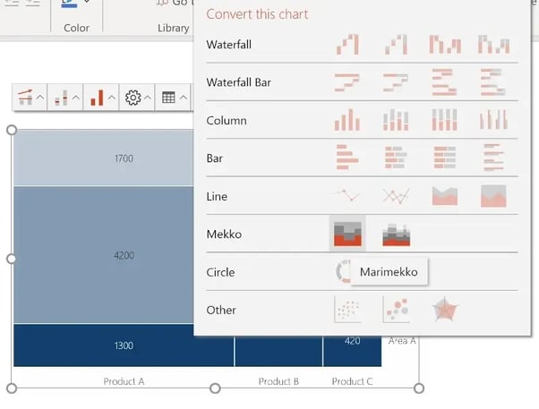The width and height of the screenshot is (539, 409).
Task: Choose the doughnut icon in Circle row
Action: coord(343,271)
